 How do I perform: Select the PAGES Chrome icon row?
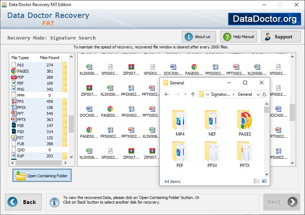[14, 71]
